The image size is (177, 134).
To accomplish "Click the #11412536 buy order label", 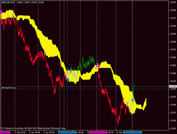I will [9, 88].
